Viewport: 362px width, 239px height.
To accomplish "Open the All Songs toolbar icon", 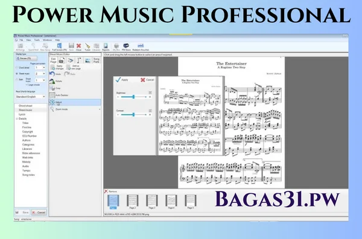I will click(x=21, y=47).
